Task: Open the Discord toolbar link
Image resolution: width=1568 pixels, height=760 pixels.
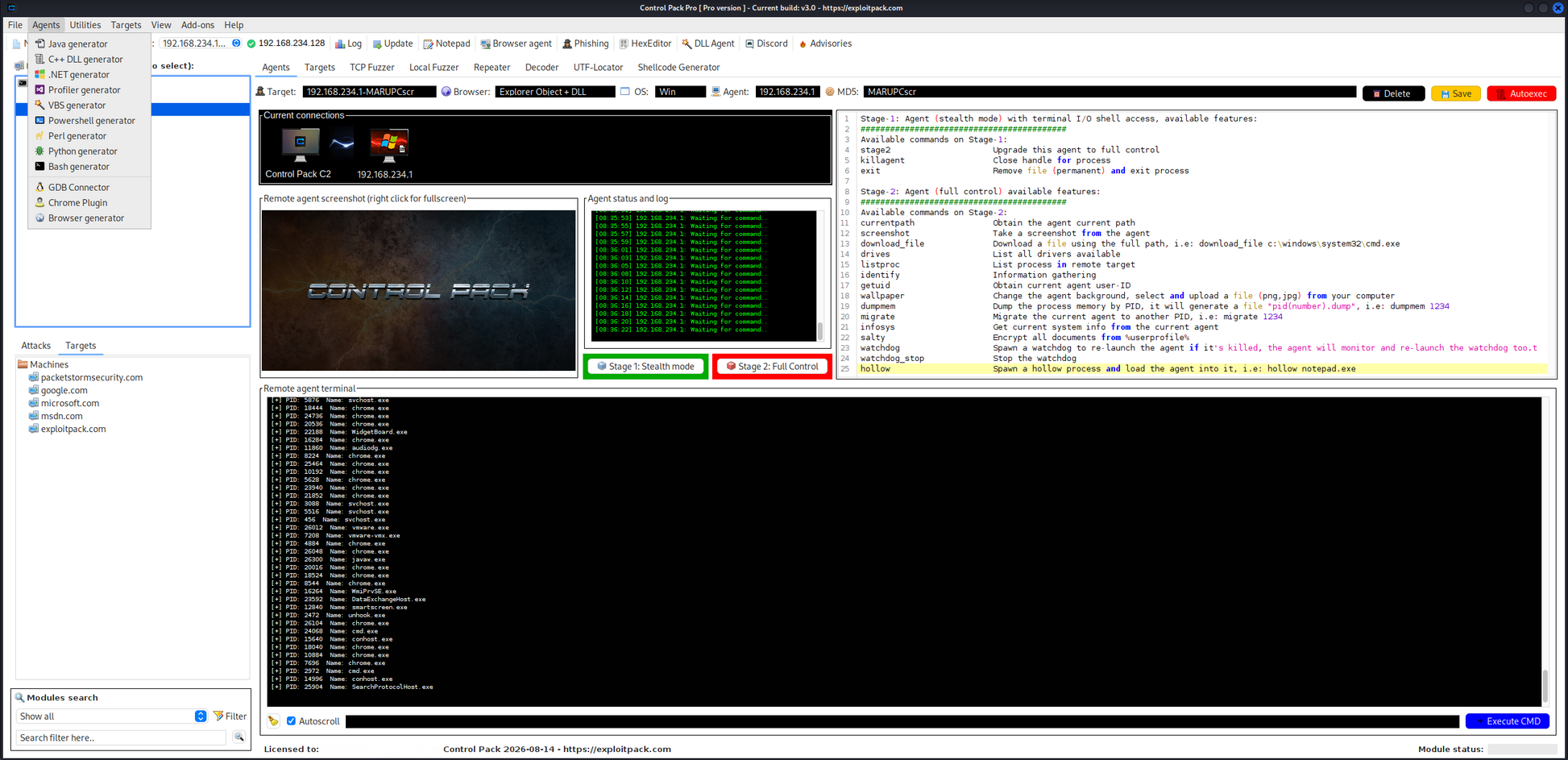Action: coord(766,44)
